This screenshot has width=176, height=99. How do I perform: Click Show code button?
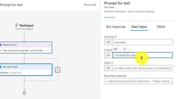tap(90, 5)
